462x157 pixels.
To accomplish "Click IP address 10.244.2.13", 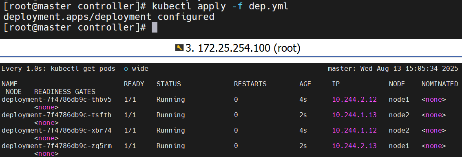I will [354, 146].
